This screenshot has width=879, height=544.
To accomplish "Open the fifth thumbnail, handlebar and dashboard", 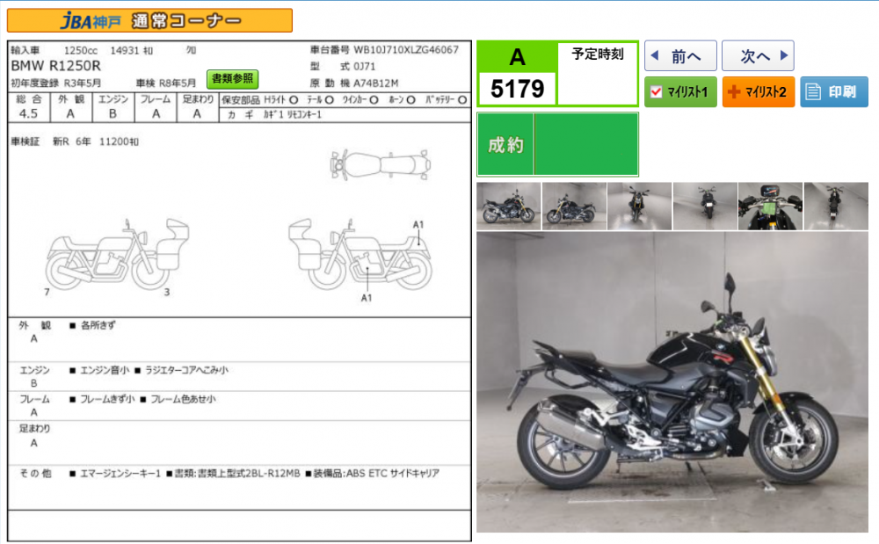I will pos(770,207).
